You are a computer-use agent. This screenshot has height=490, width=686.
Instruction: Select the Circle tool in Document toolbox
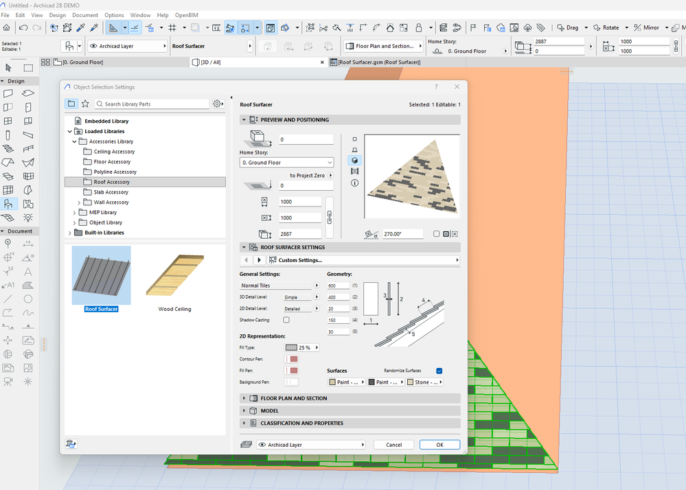[28, 299]
